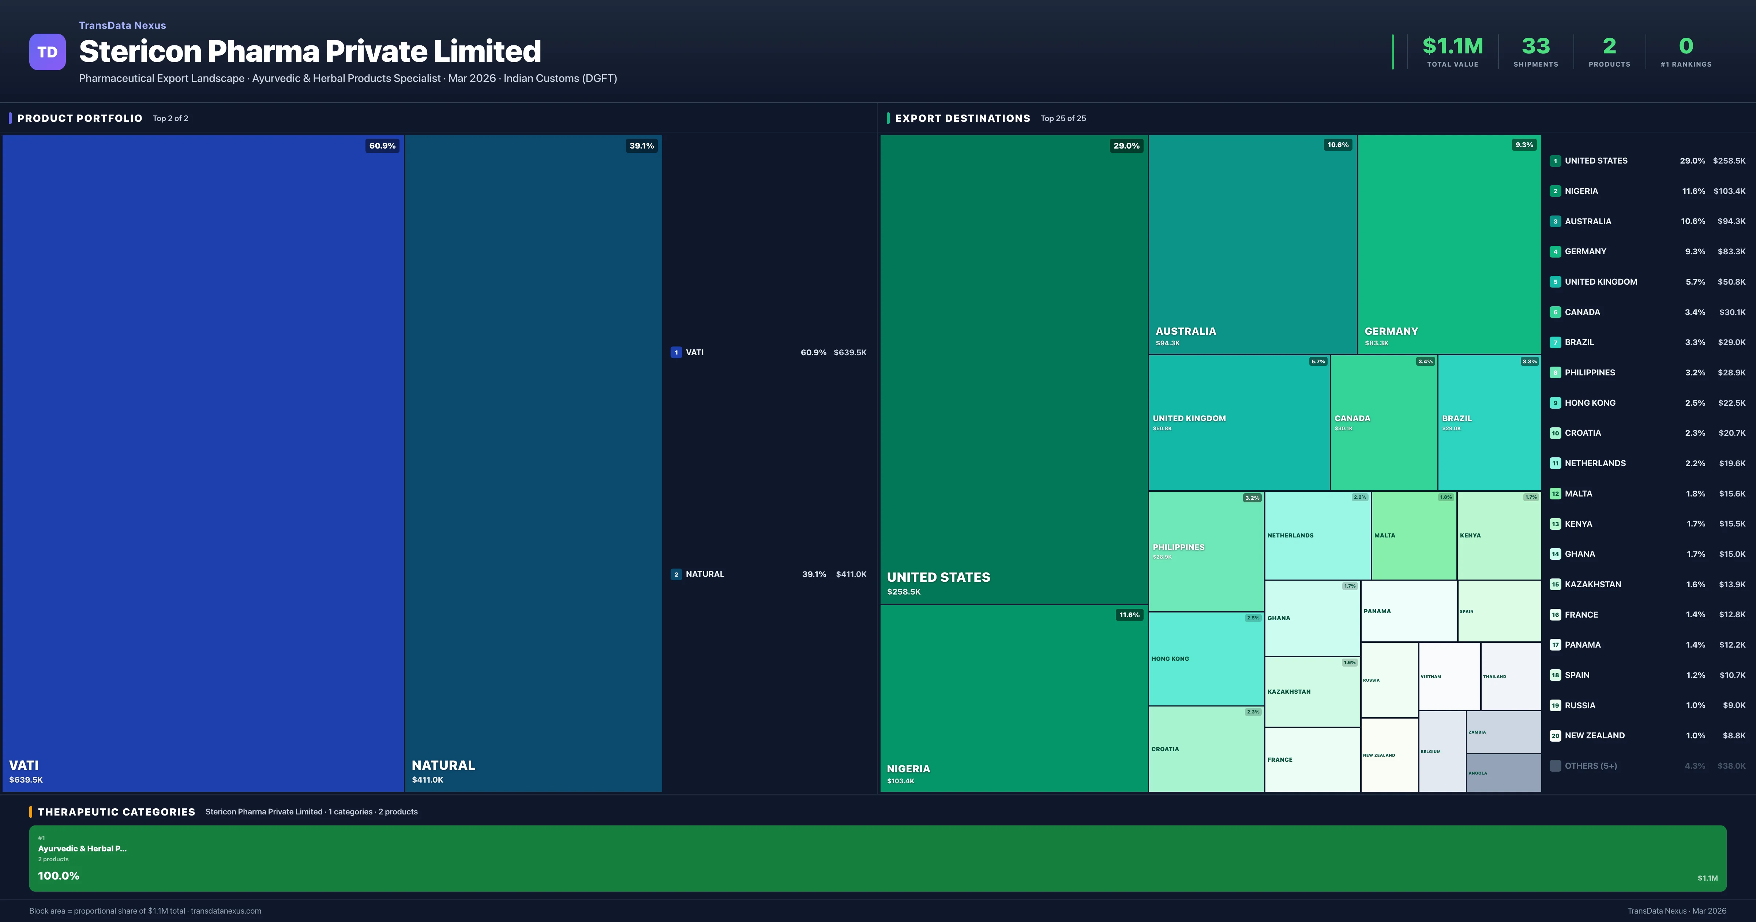
Task: Click rank 20 badge beside New Zealand
Action: click(x=1555, y=735)
